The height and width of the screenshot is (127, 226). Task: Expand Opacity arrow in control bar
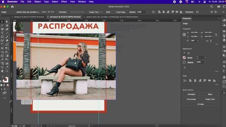(147, 12)
